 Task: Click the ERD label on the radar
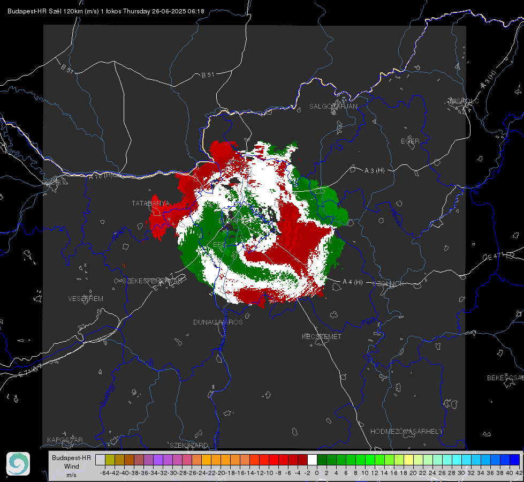(219, 245)
